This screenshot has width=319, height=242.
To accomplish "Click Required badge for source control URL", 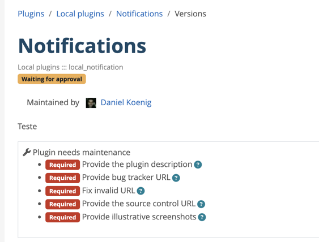I will [x=63, y=204].
